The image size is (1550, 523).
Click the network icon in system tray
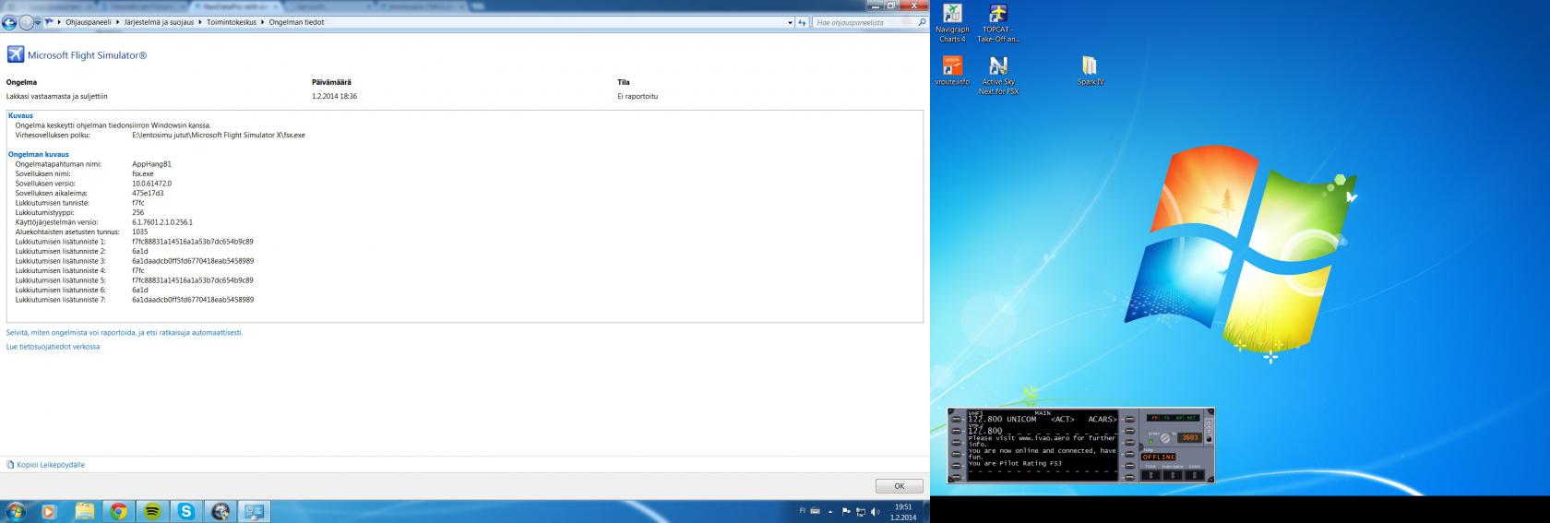click(x=860, y=511)
